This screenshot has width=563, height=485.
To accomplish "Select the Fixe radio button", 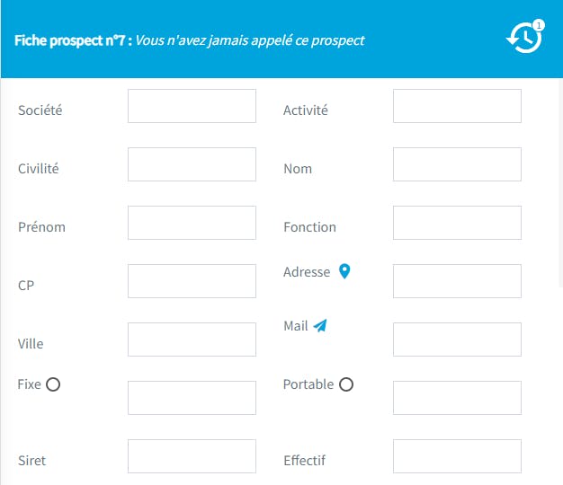I will click(x=53, y=384).
